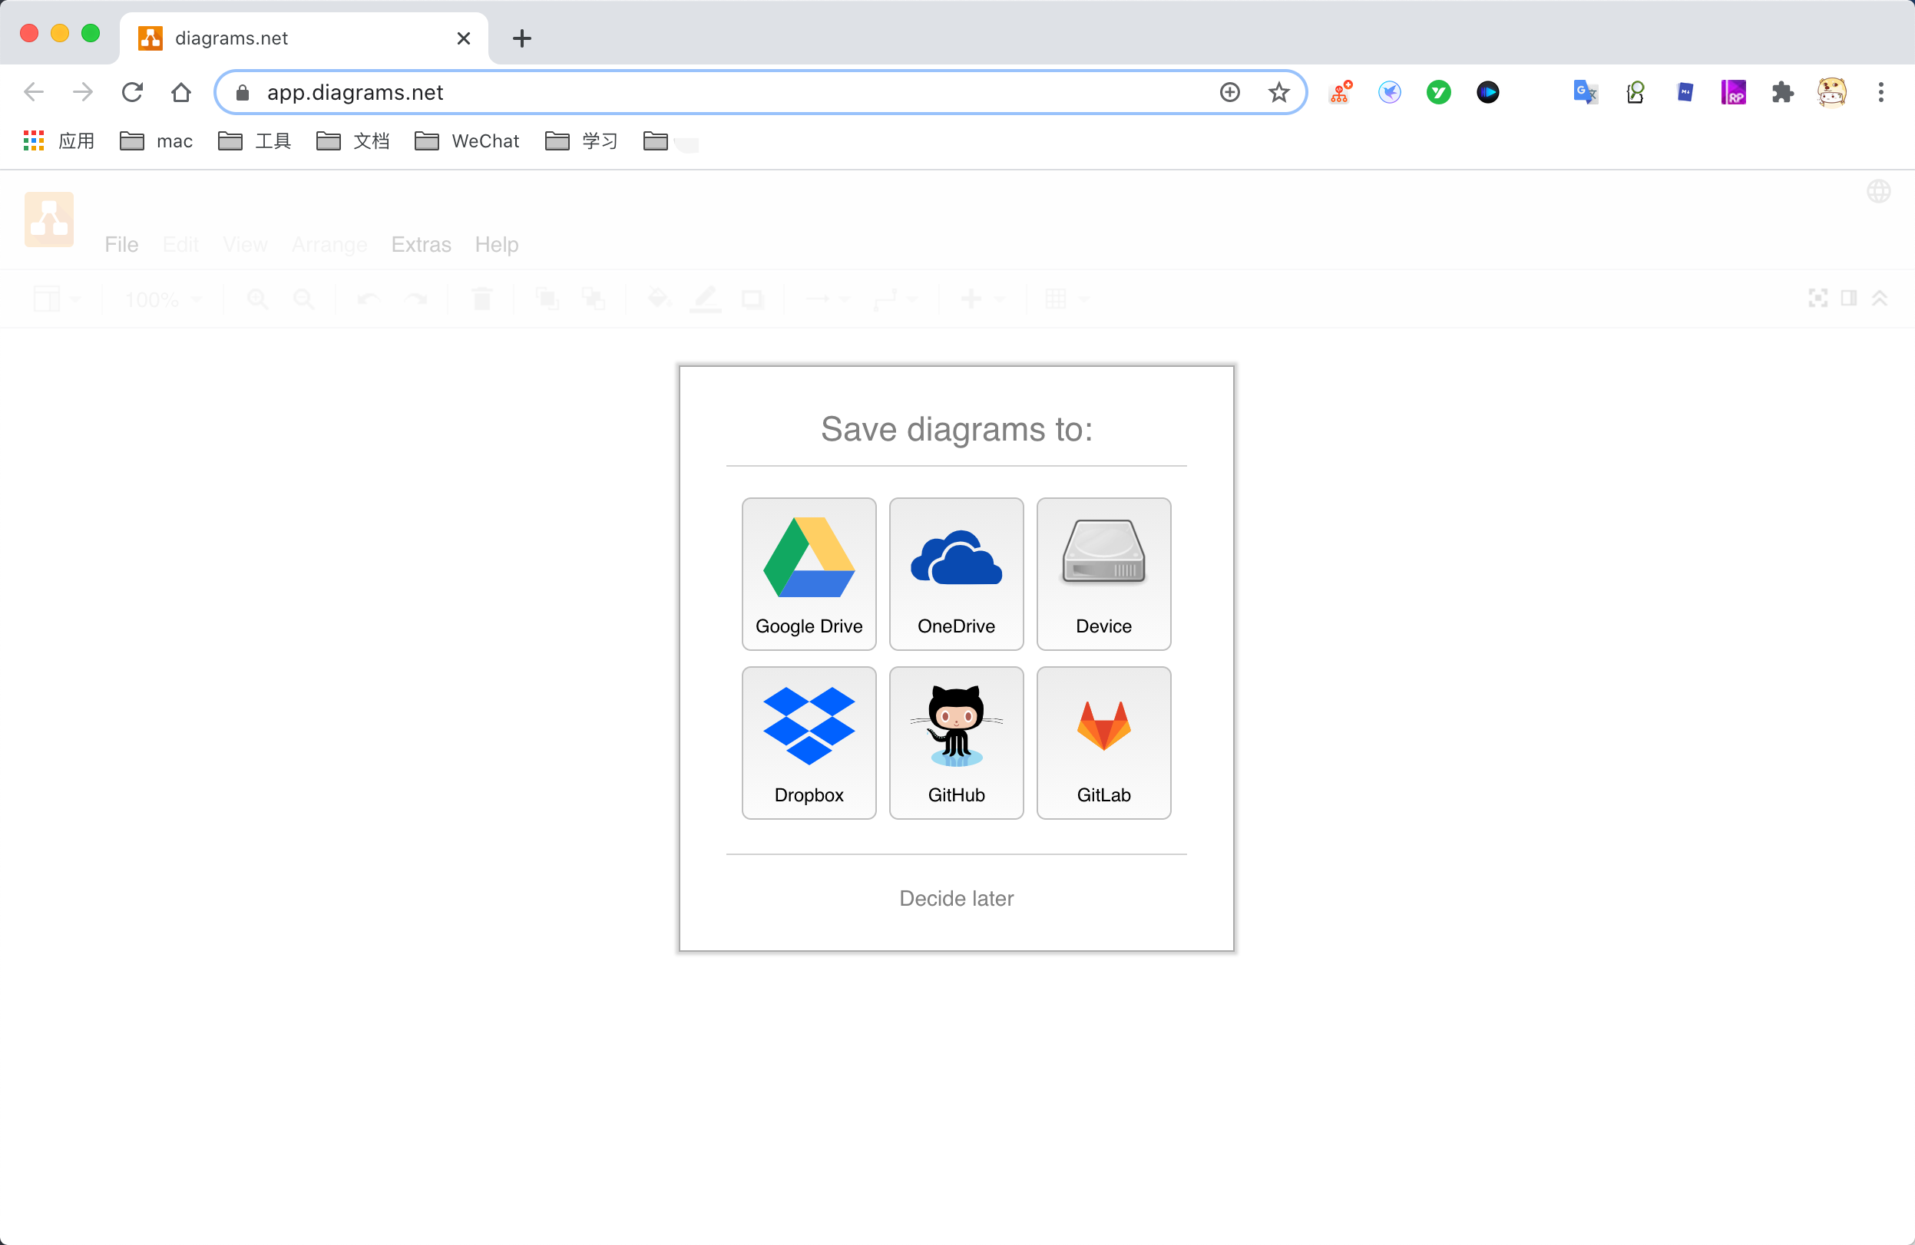Pick Dropbox as storage destination
Image resolution: width=1915 pixels, height=1245 pixels.
(x=808, y=741)
